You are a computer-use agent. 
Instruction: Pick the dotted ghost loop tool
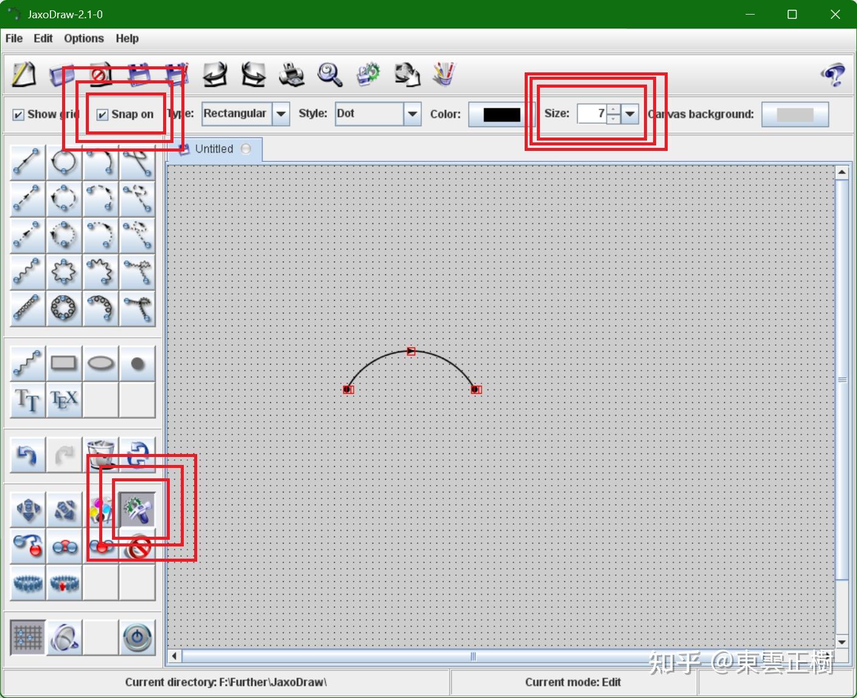tap(64, 236)
